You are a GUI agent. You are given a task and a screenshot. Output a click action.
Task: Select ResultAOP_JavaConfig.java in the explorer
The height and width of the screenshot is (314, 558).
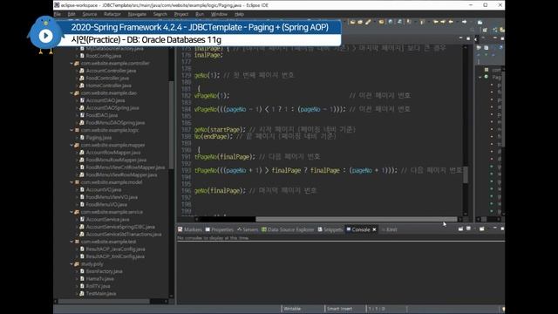point(115,249)
